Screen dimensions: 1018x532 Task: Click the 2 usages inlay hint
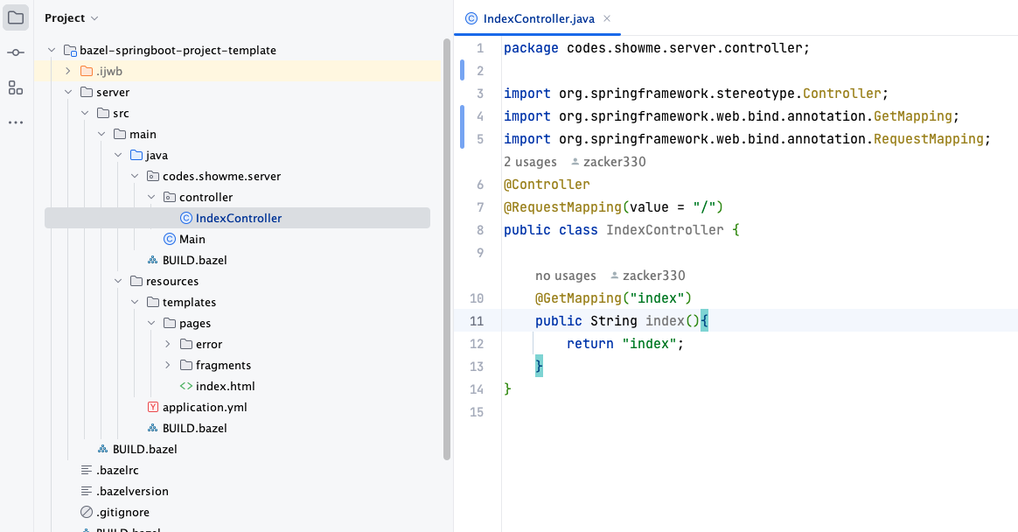coord(530,162)
